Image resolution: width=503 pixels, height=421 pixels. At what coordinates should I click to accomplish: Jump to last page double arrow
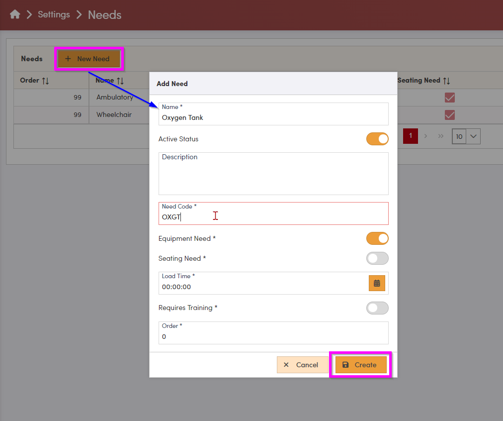pyautogui.click(x=440, y=136)
